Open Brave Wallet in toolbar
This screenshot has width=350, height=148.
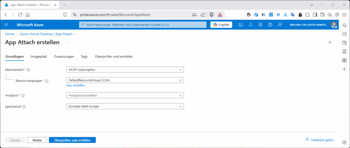tap(322, 15)
